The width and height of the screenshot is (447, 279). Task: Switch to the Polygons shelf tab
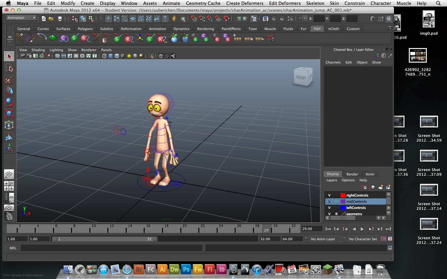click(85, 29)
